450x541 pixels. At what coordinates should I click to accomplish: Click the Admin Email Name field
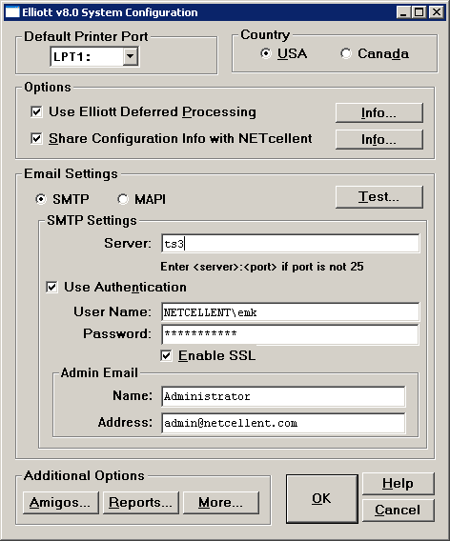coord(283,396)
